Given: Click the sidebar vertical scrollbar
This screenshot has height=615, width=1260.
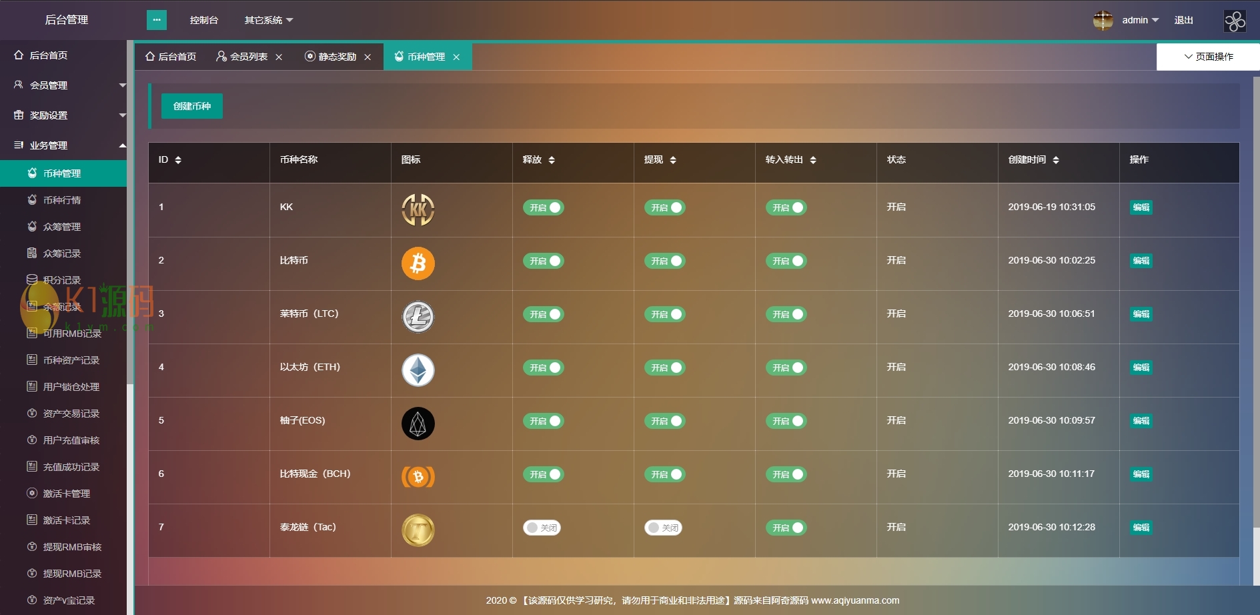Looking at the screenshot, I should 130,213.
